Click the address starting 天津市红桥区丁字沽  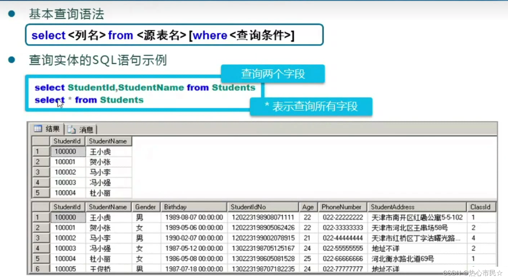point(417,238)
